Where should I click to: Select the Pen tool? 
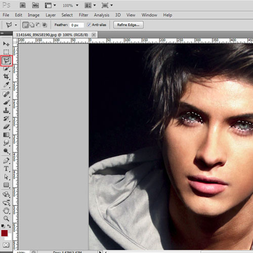[6, 160]
